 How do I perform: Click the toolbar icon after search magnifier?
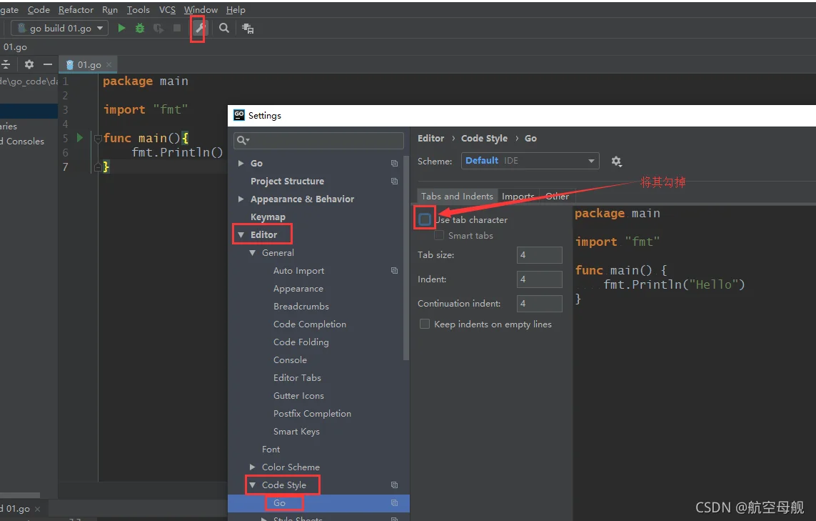(248, 29)
